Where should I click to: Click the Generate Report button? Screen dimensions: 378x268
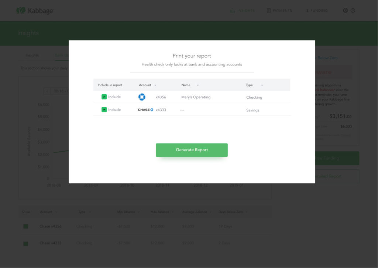192,150
